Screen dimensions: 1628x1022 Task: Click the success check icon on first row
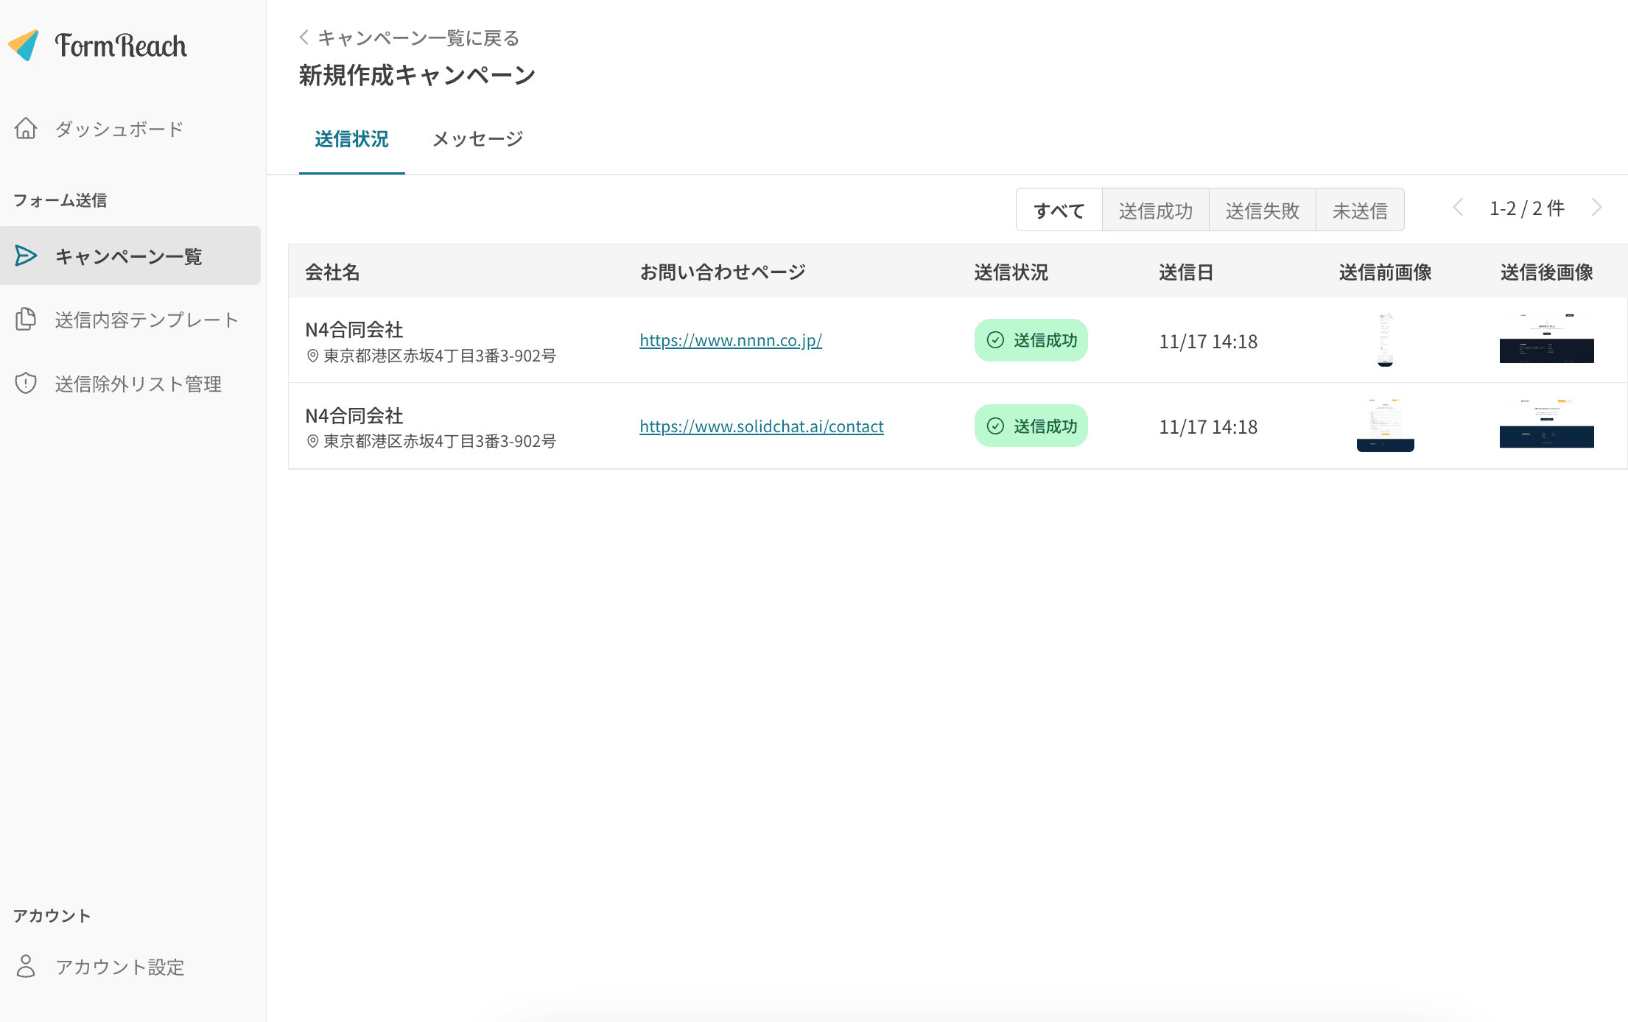(x=996, y=340)
